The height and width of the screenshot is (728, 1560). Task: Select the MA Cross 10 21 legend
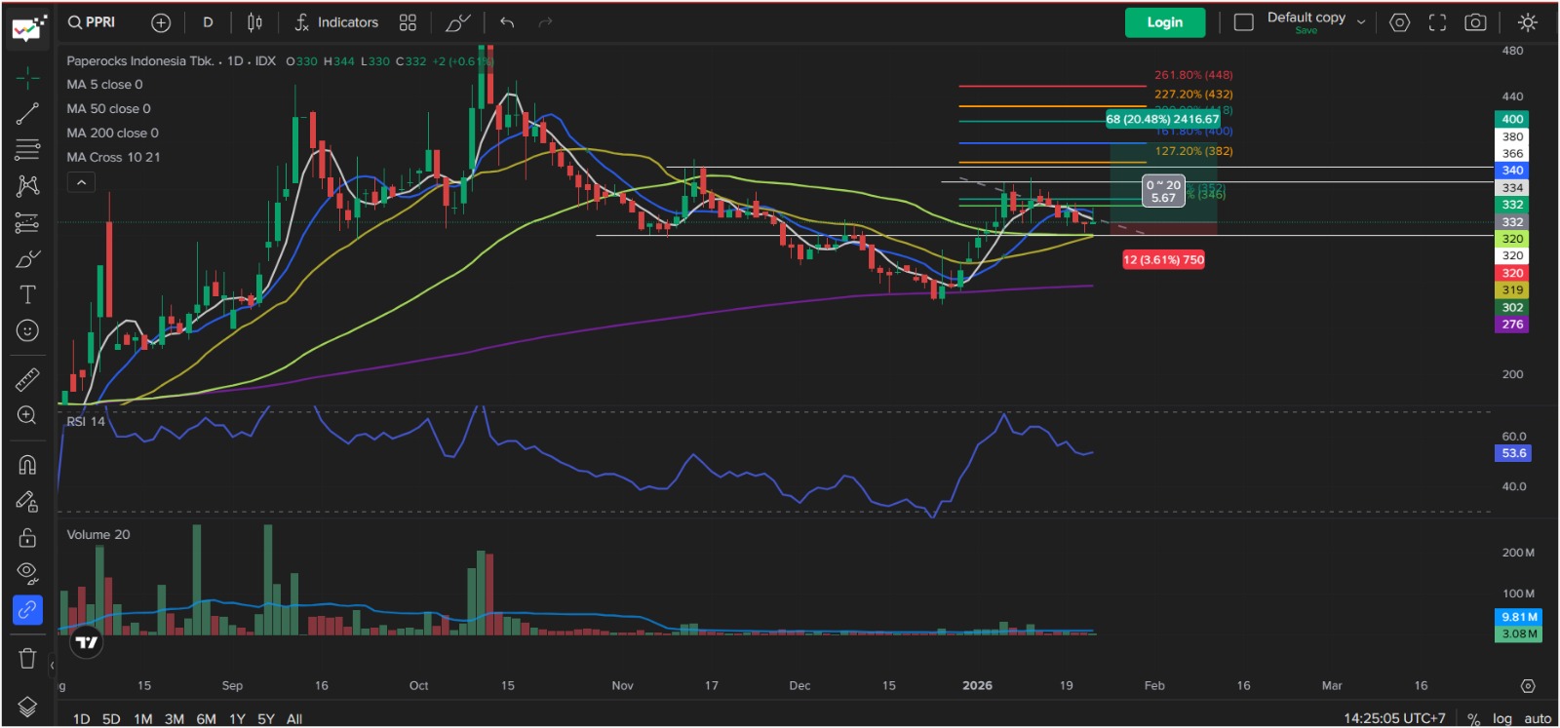tap(113, 158)
